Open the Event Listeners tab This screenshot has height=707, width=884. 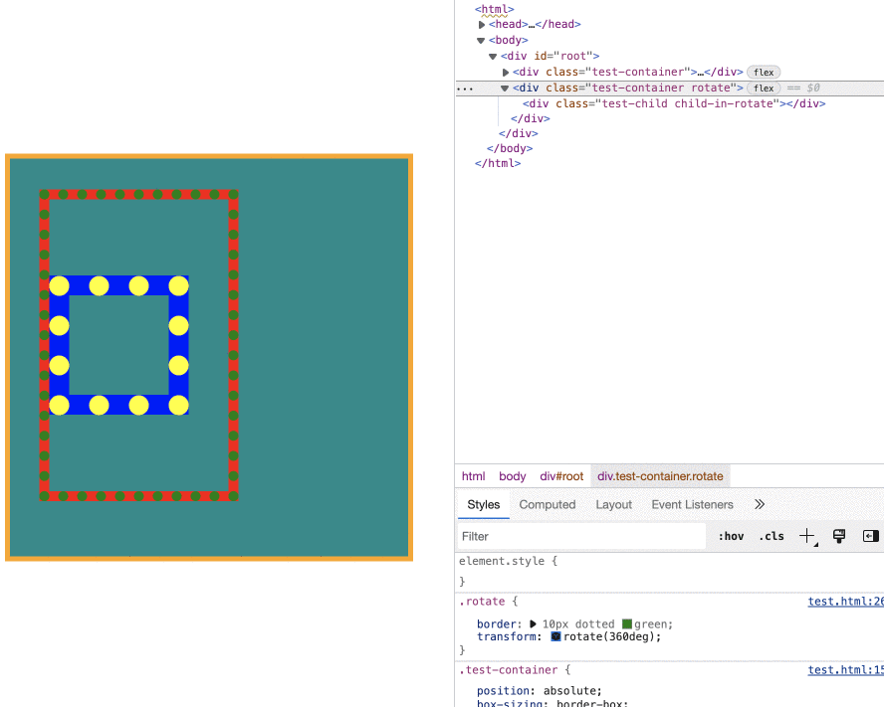[x=692, y=505]
